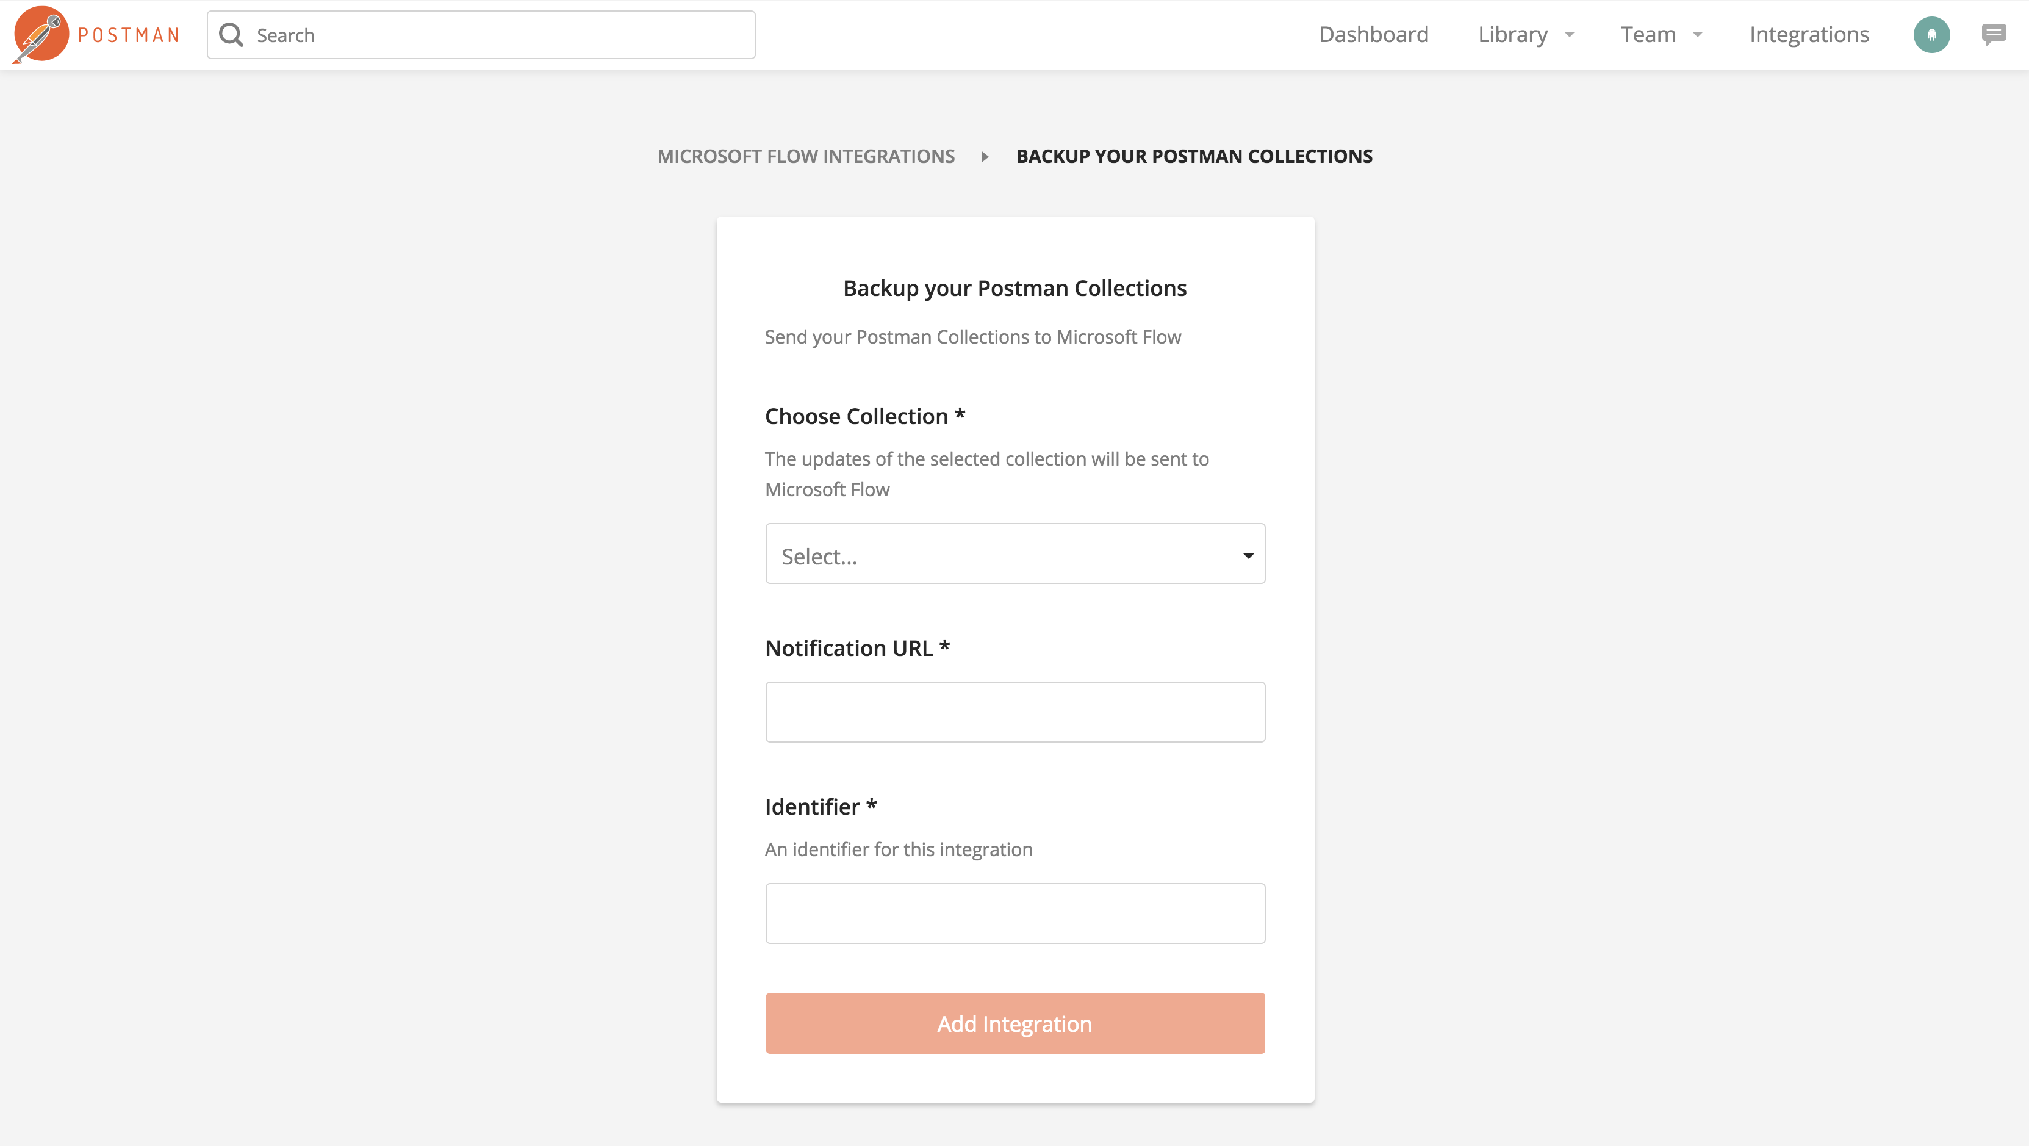Select the Backup Your Postman Collections breadcrumb
This screenshot has height=1146, width=2029.
[1194, 156]
